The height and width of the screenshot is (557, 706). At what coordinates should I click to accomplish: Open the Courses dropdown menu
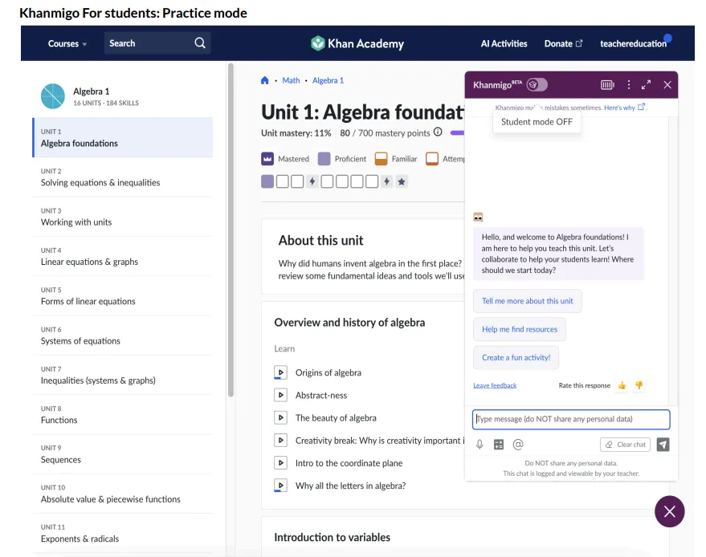67,43
